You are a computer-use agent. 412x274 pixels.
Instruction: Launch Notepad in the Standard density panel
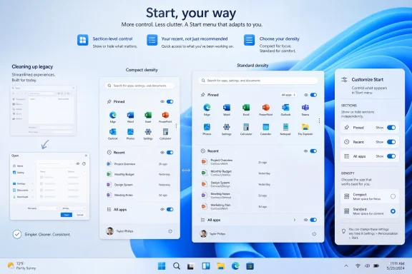click(285, 127)
